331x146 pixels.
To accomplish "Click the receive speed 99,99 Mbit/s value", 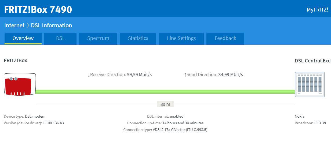I will point(139,74).
